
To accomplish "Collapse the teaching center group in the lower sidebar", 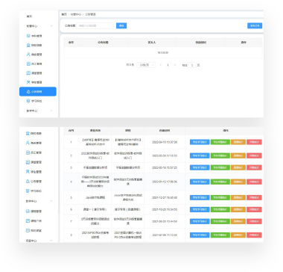I will pos(51,201).
